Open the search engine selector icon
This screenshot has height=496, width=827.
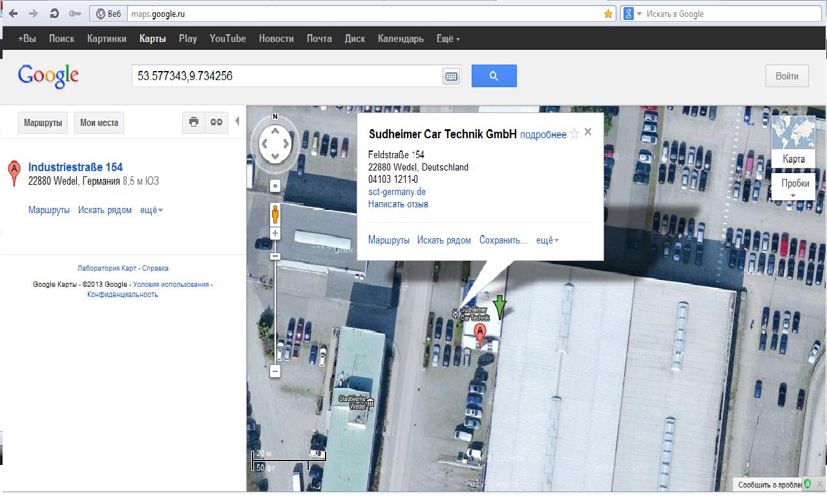point(632,14)
